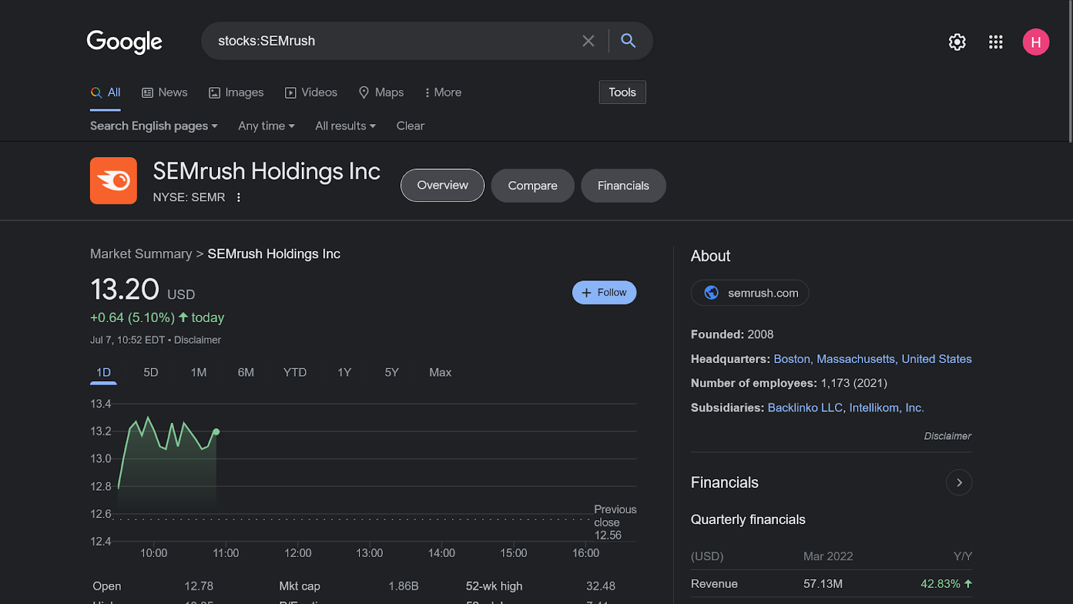Open the semrush.com website link
Viewport: 1073px width, 604px height.
pos(750,293)
